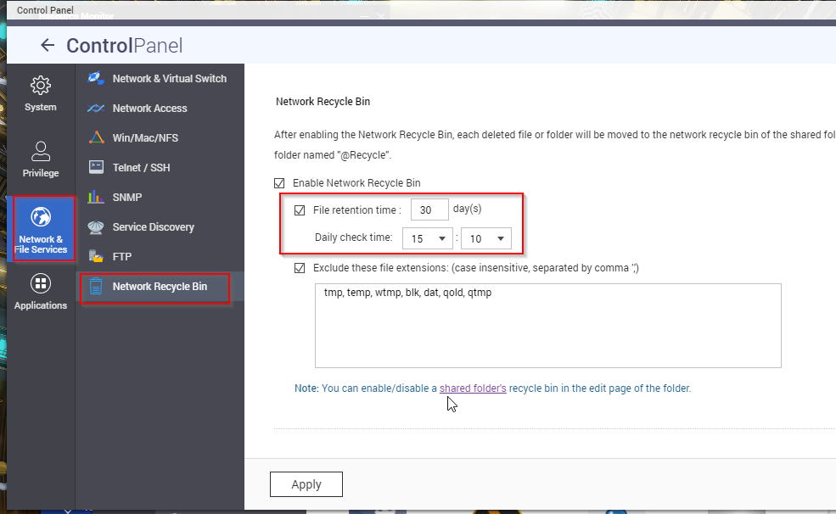
Task: Click the FTP folder icon
Action: point(96,256)
